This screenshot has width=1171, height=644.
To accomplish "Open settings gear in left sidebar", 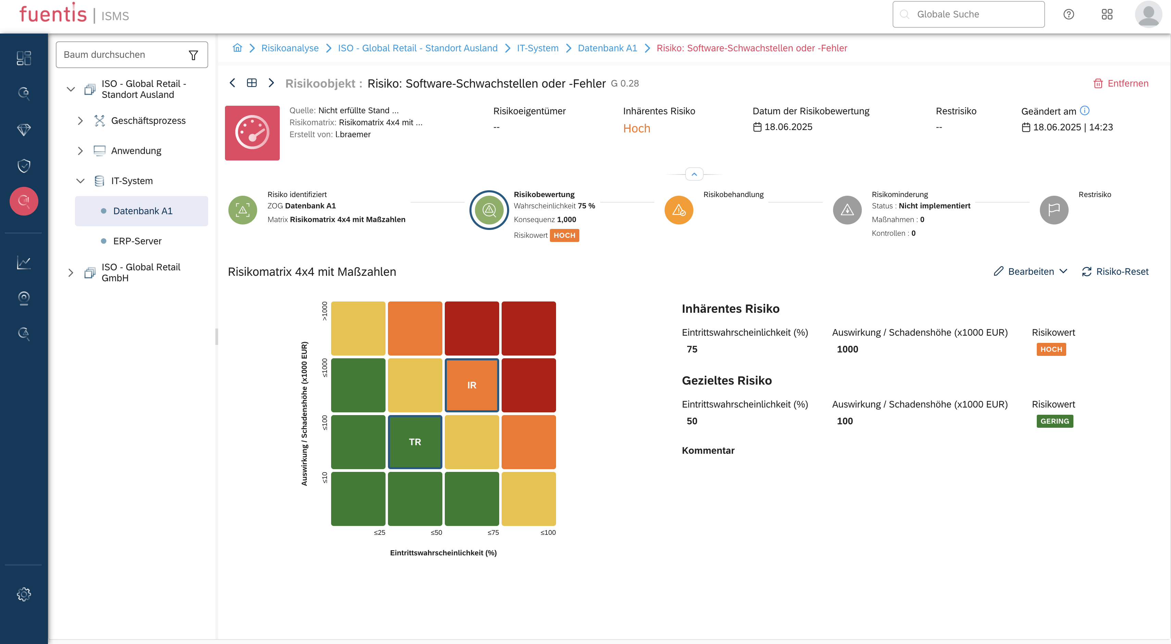I will [x=24, y=594].
